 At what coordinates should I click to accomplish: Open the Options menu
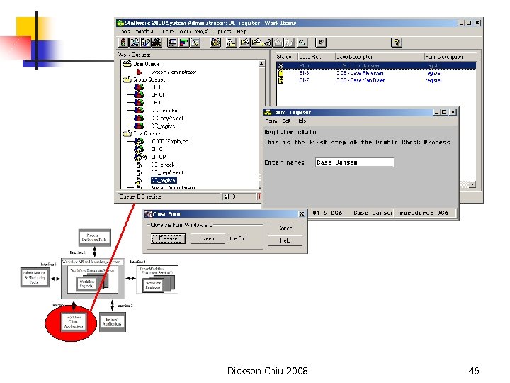click(x=223, y=32)
